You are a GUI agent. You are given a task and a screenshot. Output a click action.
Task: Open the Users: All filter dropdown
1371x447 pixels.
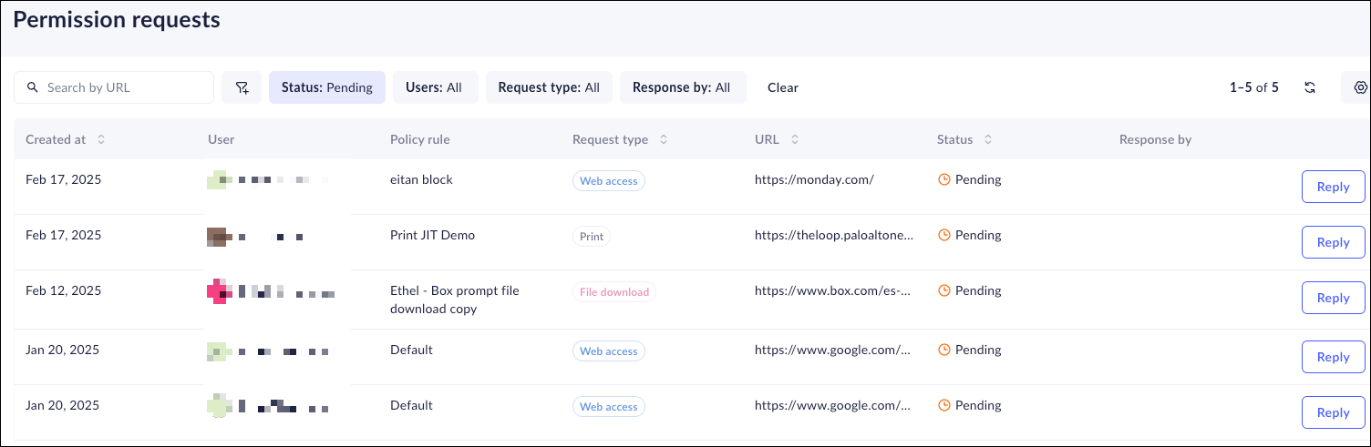coord(435,87)
